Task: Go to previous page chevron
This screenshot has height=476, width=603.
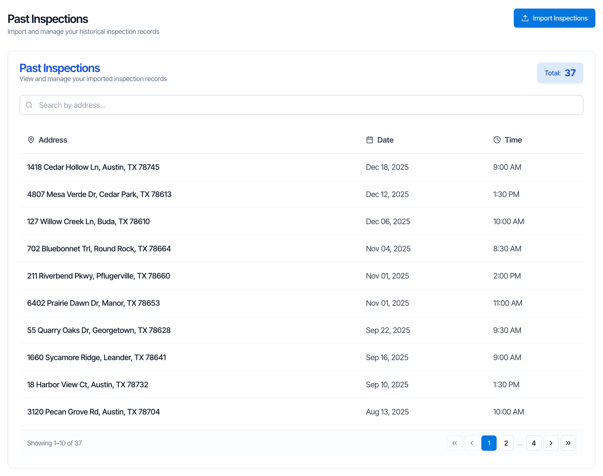Action: pyautogui.click(x=472, y=443)
